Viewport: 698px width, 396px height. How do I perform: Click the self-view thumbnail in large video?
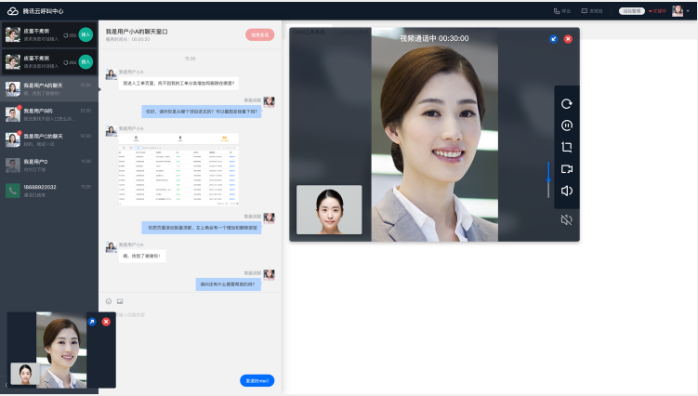point(329,210)
